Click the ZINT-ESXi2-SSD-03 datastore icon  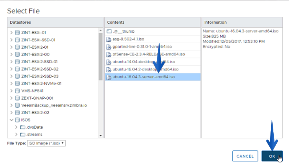[x=17, y=76]
